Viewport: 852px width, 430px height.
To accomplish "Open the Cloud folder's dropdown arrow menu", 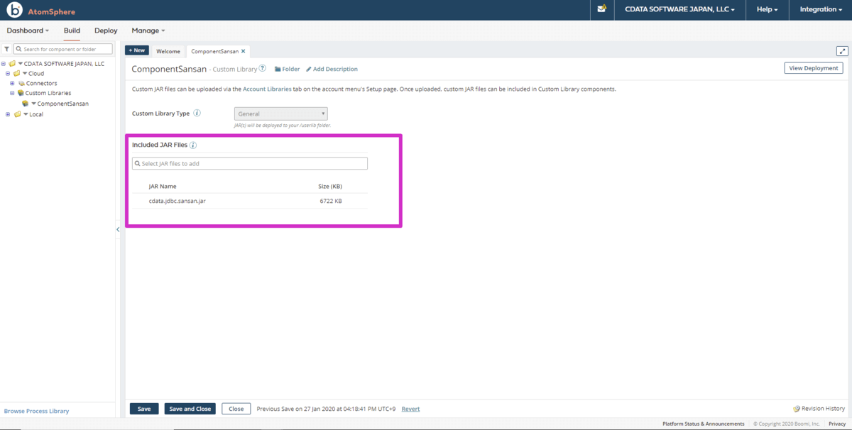I will [25, 74].
